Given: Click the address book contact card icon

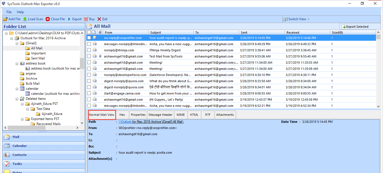Looking at the screenshot, I should [x=22, y=63].
